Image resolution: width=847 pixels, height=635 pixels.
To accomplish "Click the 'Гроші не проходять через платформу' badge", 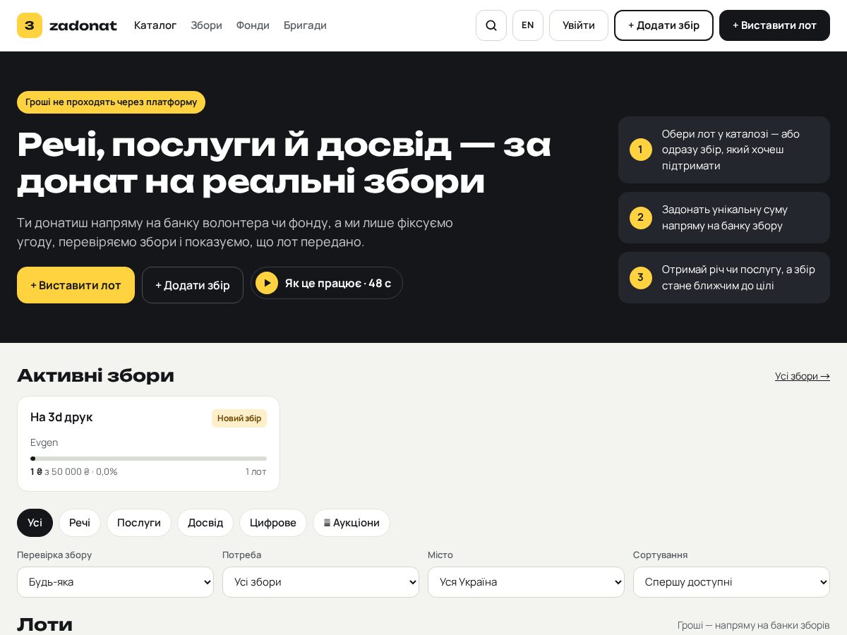I will pyautogui.click(x=111, y=102).
